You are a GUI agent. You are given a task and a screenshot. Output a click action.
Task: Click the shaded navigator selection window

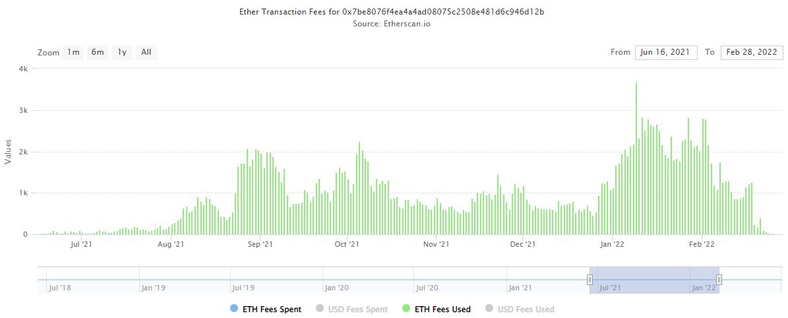(654, 280)
